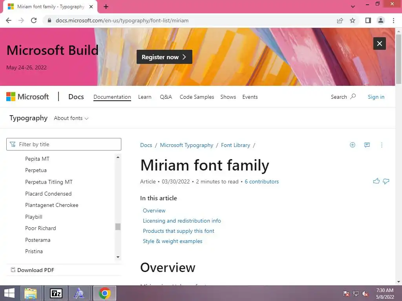Screen dimensions: 402x301
Task: Select Placard Condensed entry
Action: [x=48, y=194]
